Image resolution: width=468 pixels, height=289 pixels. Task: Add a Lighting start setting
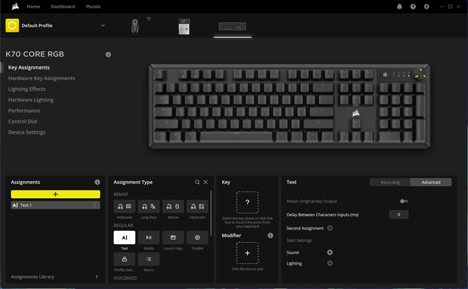(330, 263)
